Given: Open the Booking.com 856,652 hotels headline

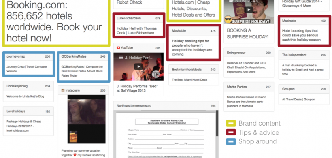Looking at the screenshot, I should [55, 23].
